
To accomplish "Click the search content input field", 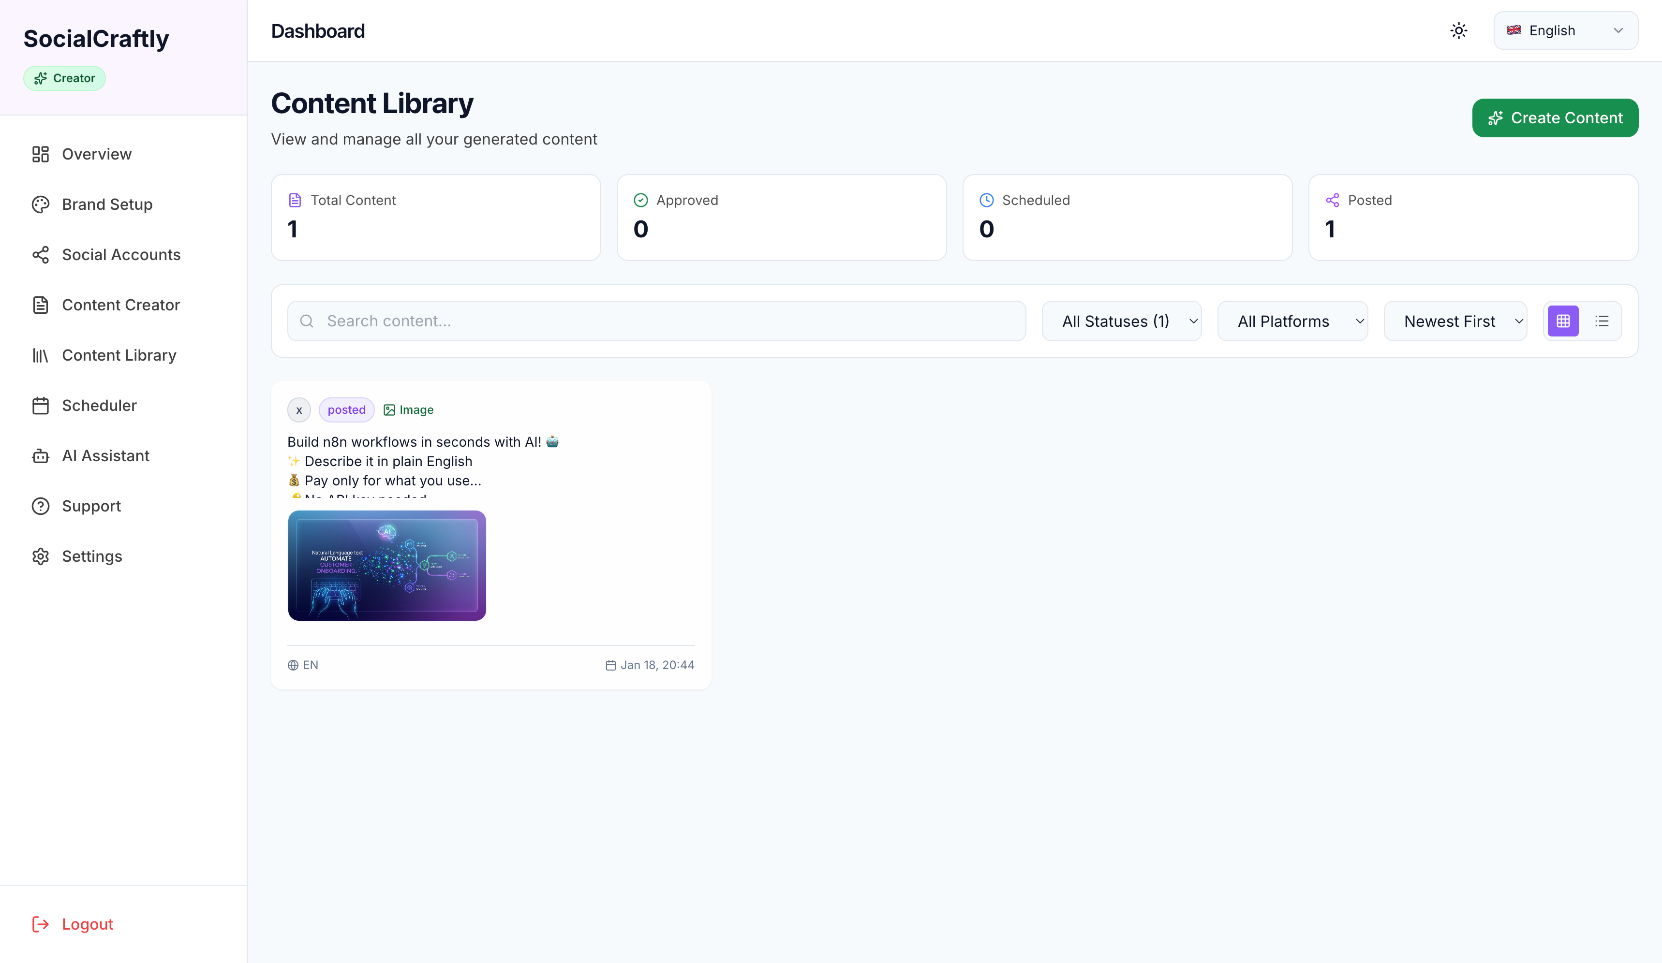I will [656, 321].
